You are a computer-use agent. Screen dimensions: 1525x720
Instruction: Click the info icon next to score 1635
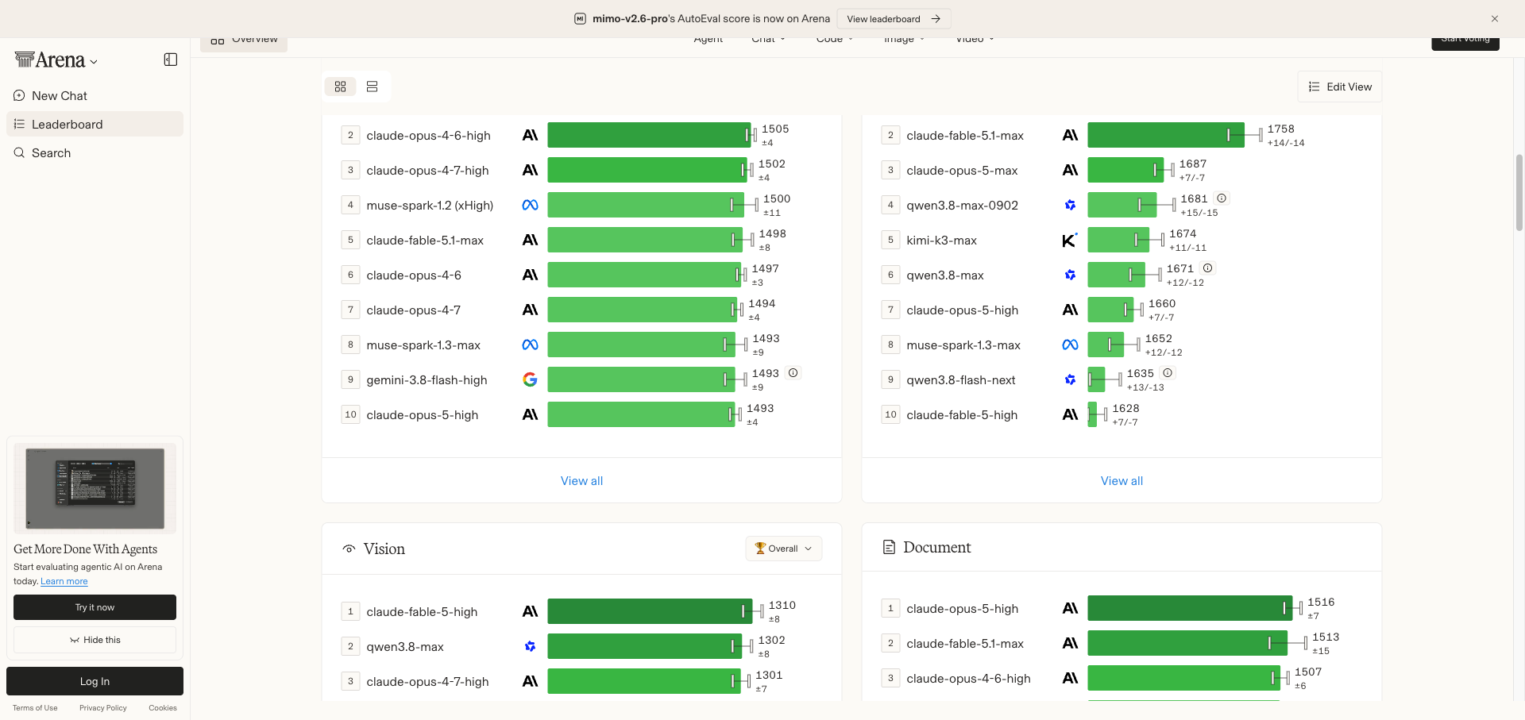point(1168,373)
